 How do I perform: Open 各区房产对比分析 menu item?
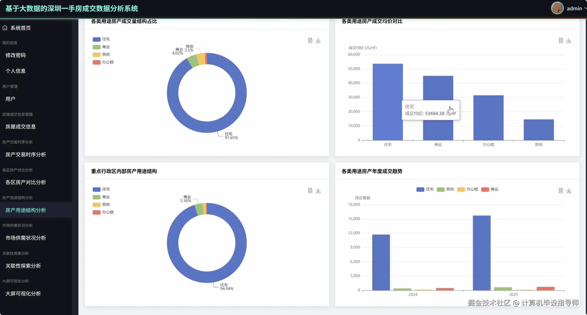click(x=26, y=182)
